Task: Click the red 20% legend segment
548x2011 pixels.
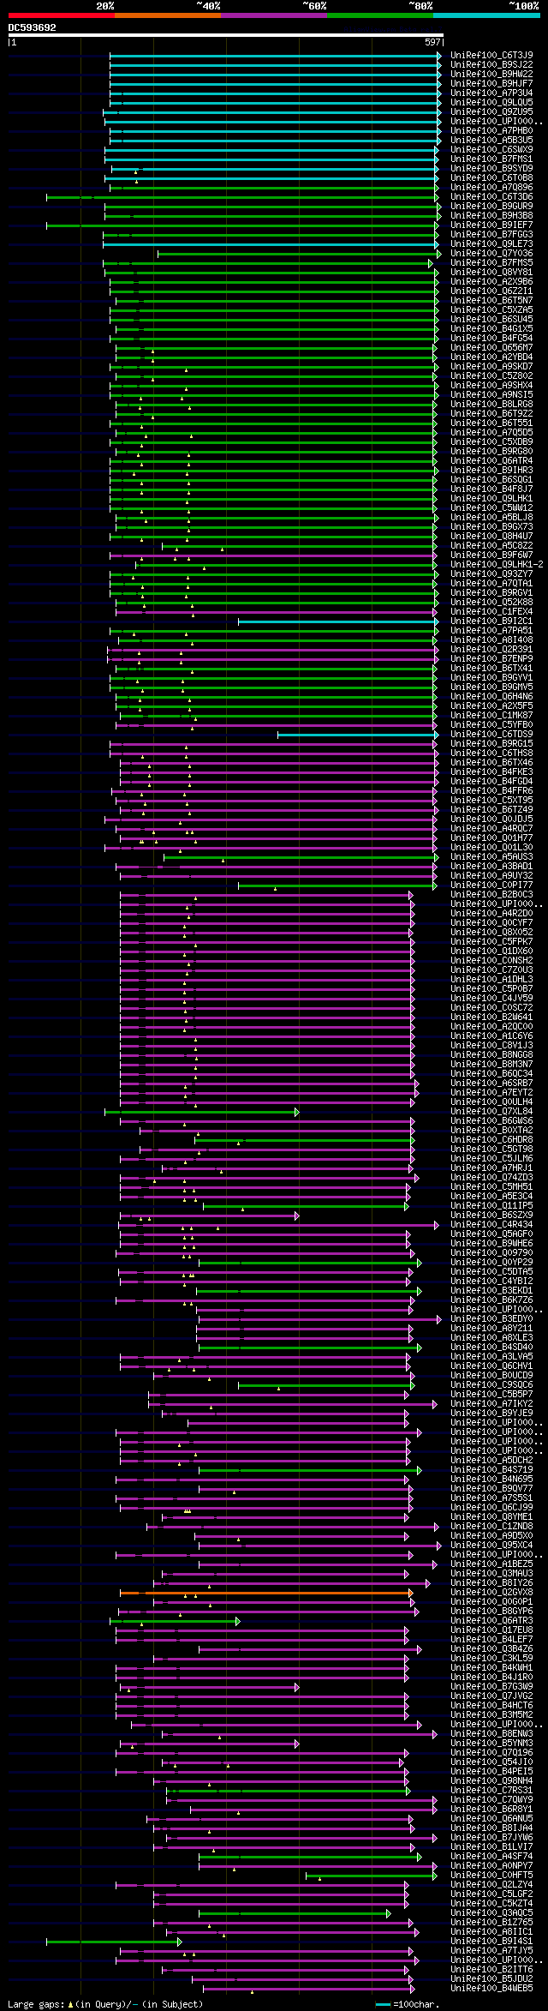Action: 61,15
